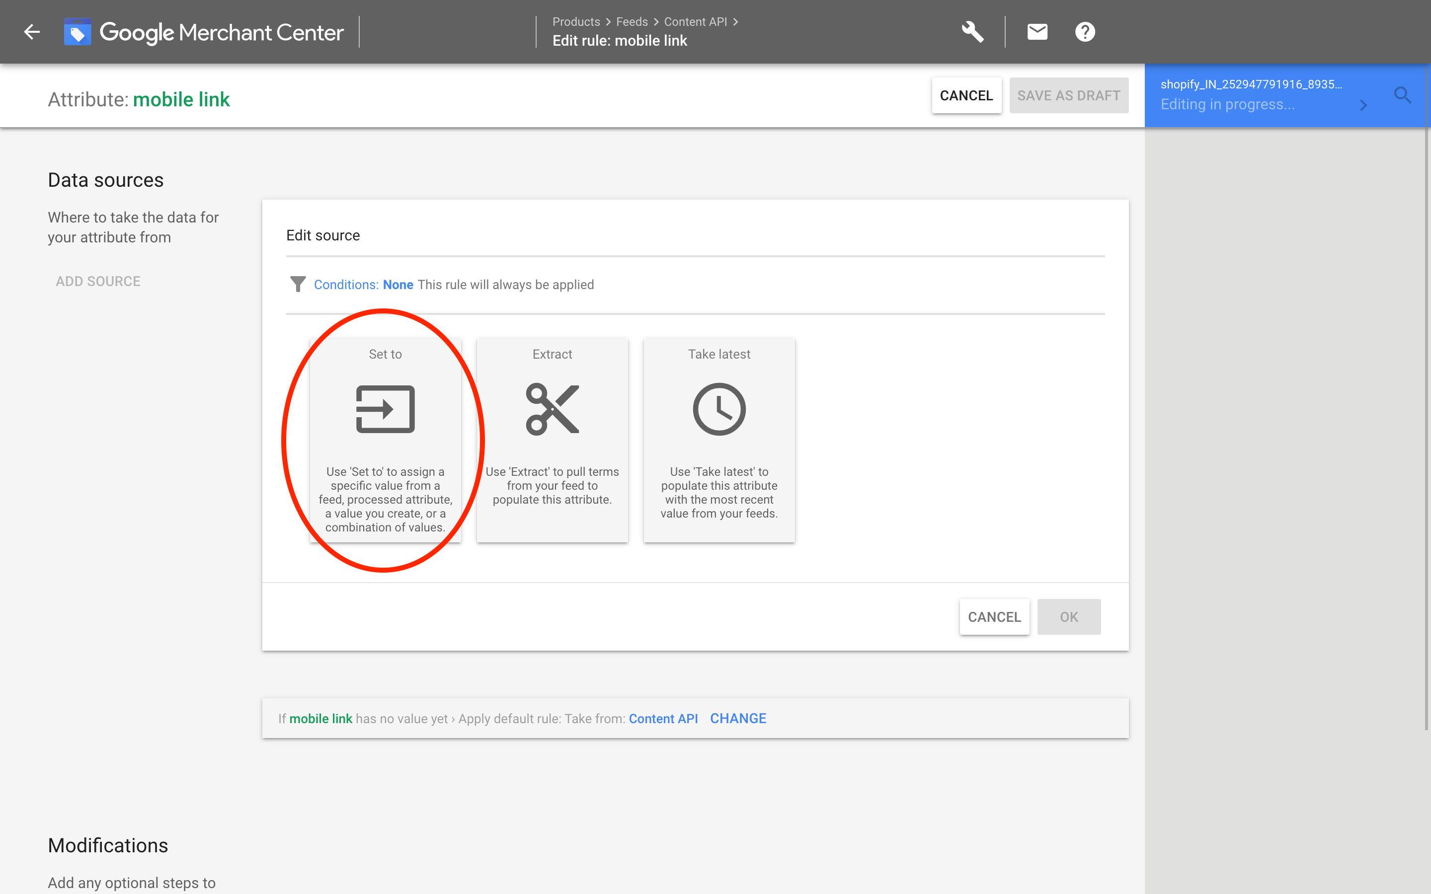This screenshot has height=894, width=1431.
Task: Click the conditions filter funnel icon
Action: click(x=298, y=285)
